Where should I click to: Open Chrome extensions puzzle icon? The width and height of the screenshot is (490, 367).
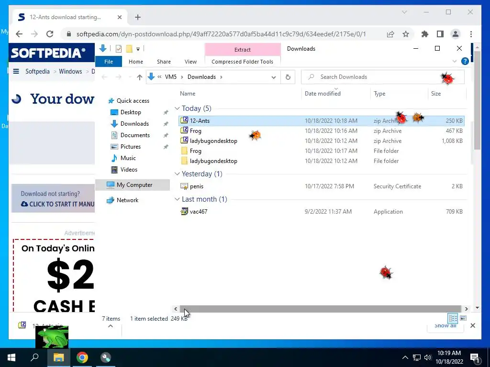[x=425, y=34]
